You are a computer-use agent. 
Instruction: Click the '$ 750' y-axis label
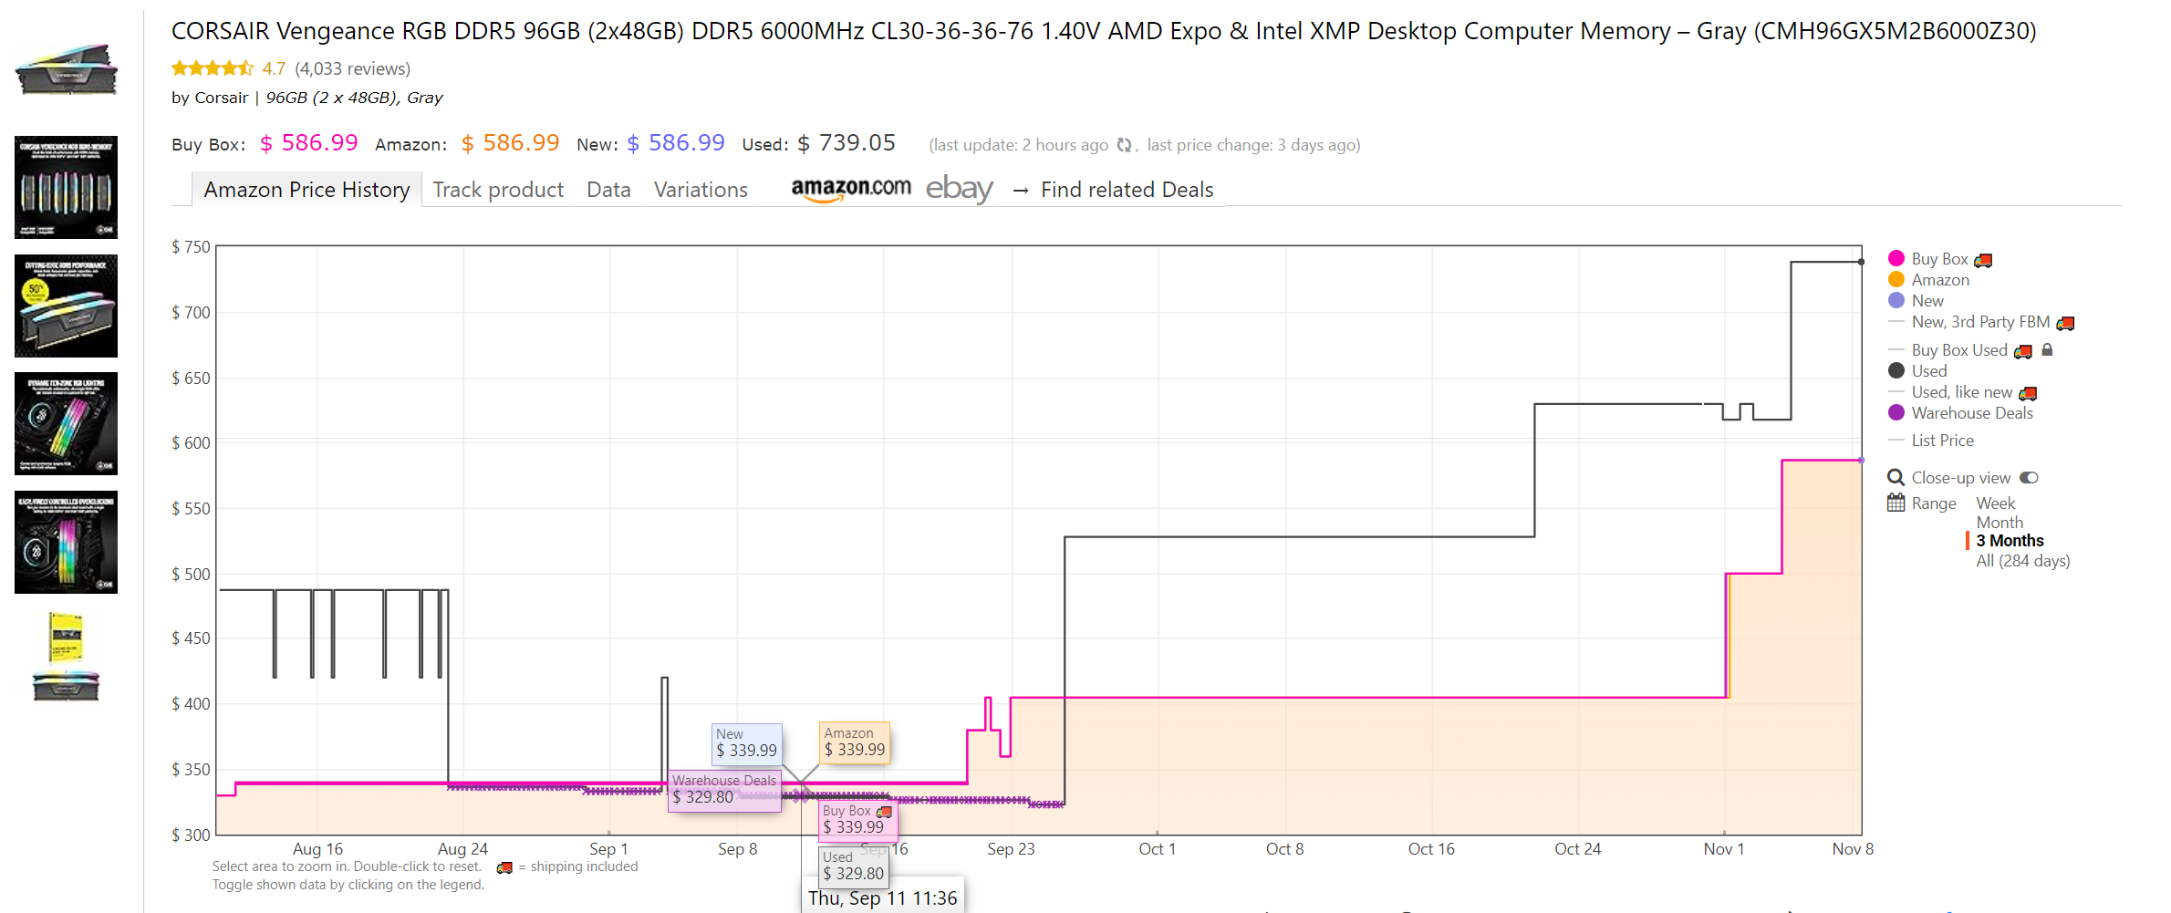(x=191, y=247)
